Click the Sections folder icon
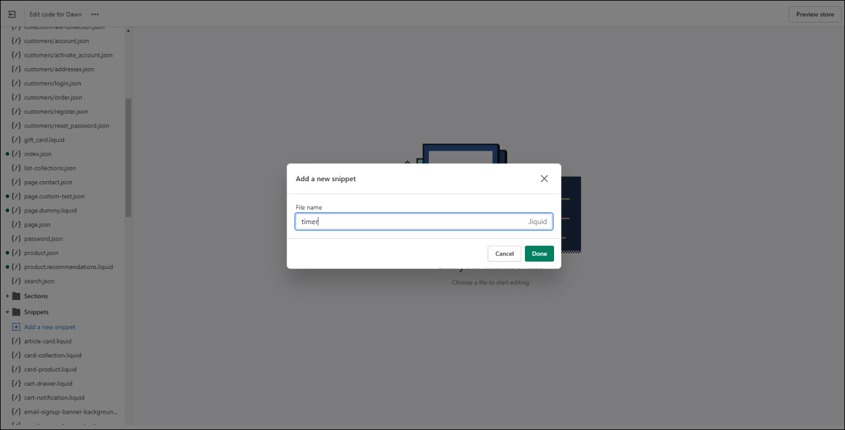Image resolution: width=845 pixels, height=430 pixels. [x=16, y=296]
